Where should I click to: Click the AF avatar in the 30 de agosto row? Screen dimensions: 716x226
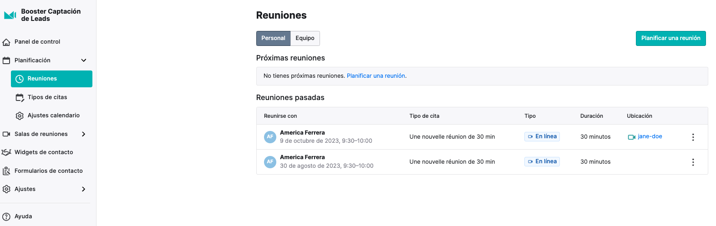point(270,162)
